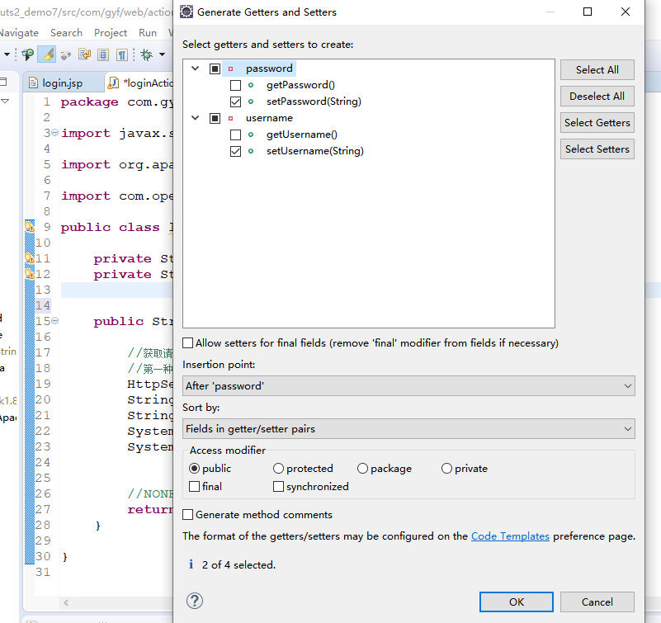Viewport: 661px width, 623px height.
Task: Click the info icon next to '2 of 4 selected'
Action: (x=191, y=564)
